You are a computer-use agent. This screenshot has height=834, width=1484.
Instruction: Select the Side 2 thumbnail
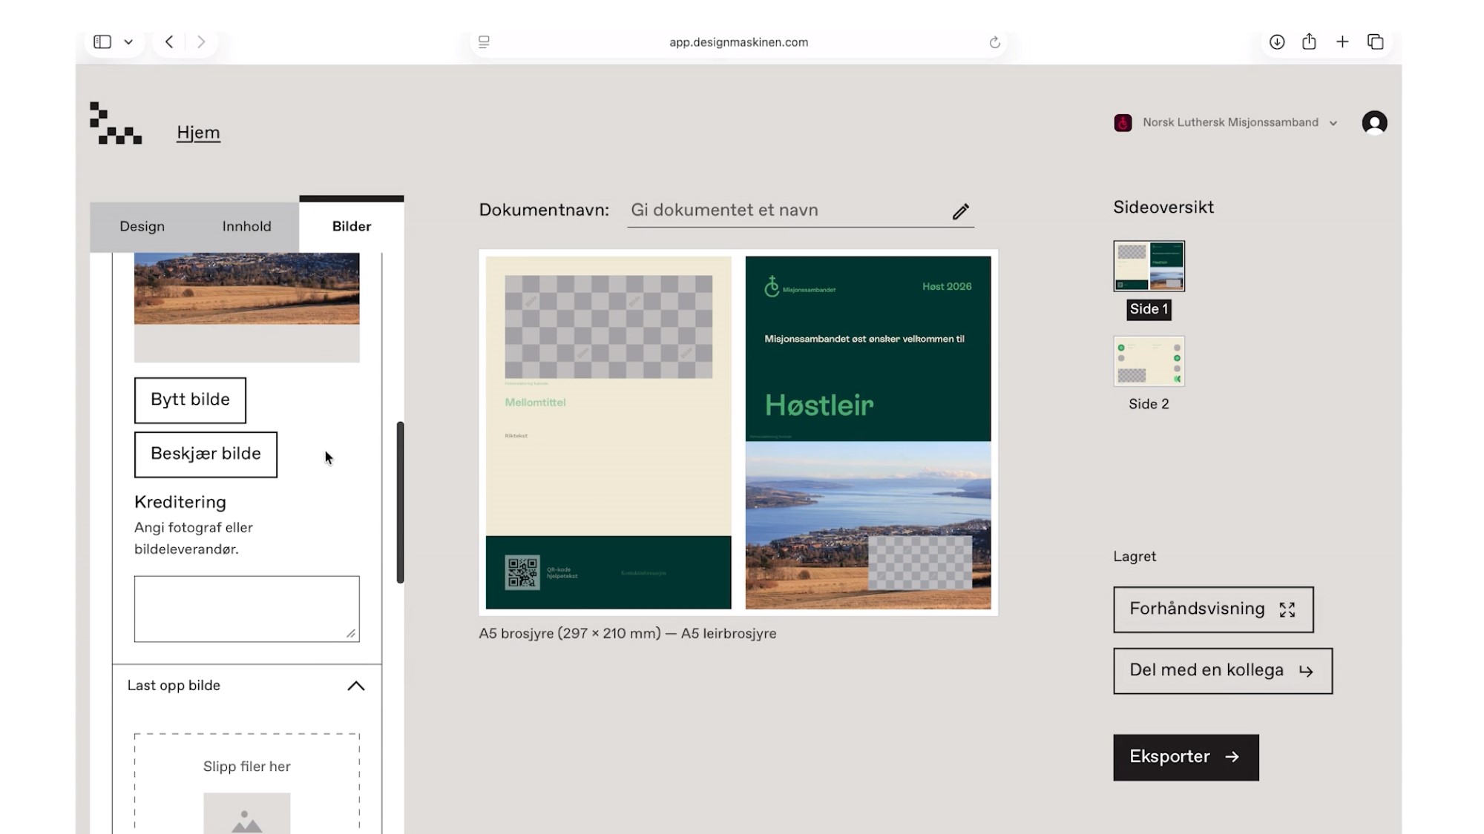[x=1149, y=361]
